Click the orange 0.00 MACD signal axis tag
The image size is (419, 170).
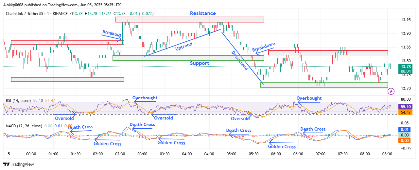405,140
